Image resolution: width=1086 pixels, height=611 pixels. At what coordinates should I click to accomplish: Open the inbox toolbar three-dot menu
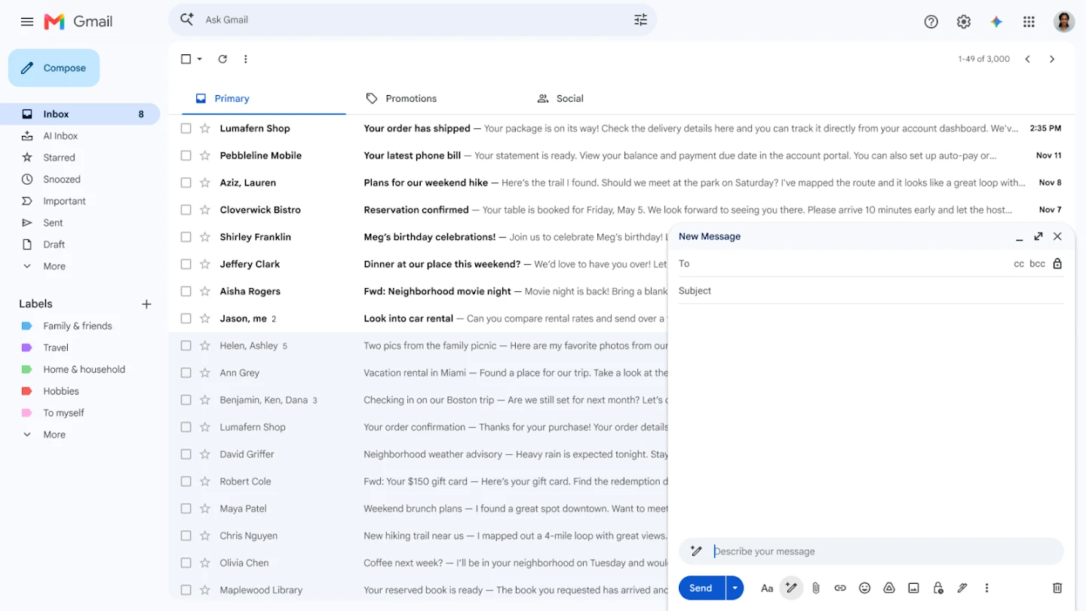click(x=245, y=59)
